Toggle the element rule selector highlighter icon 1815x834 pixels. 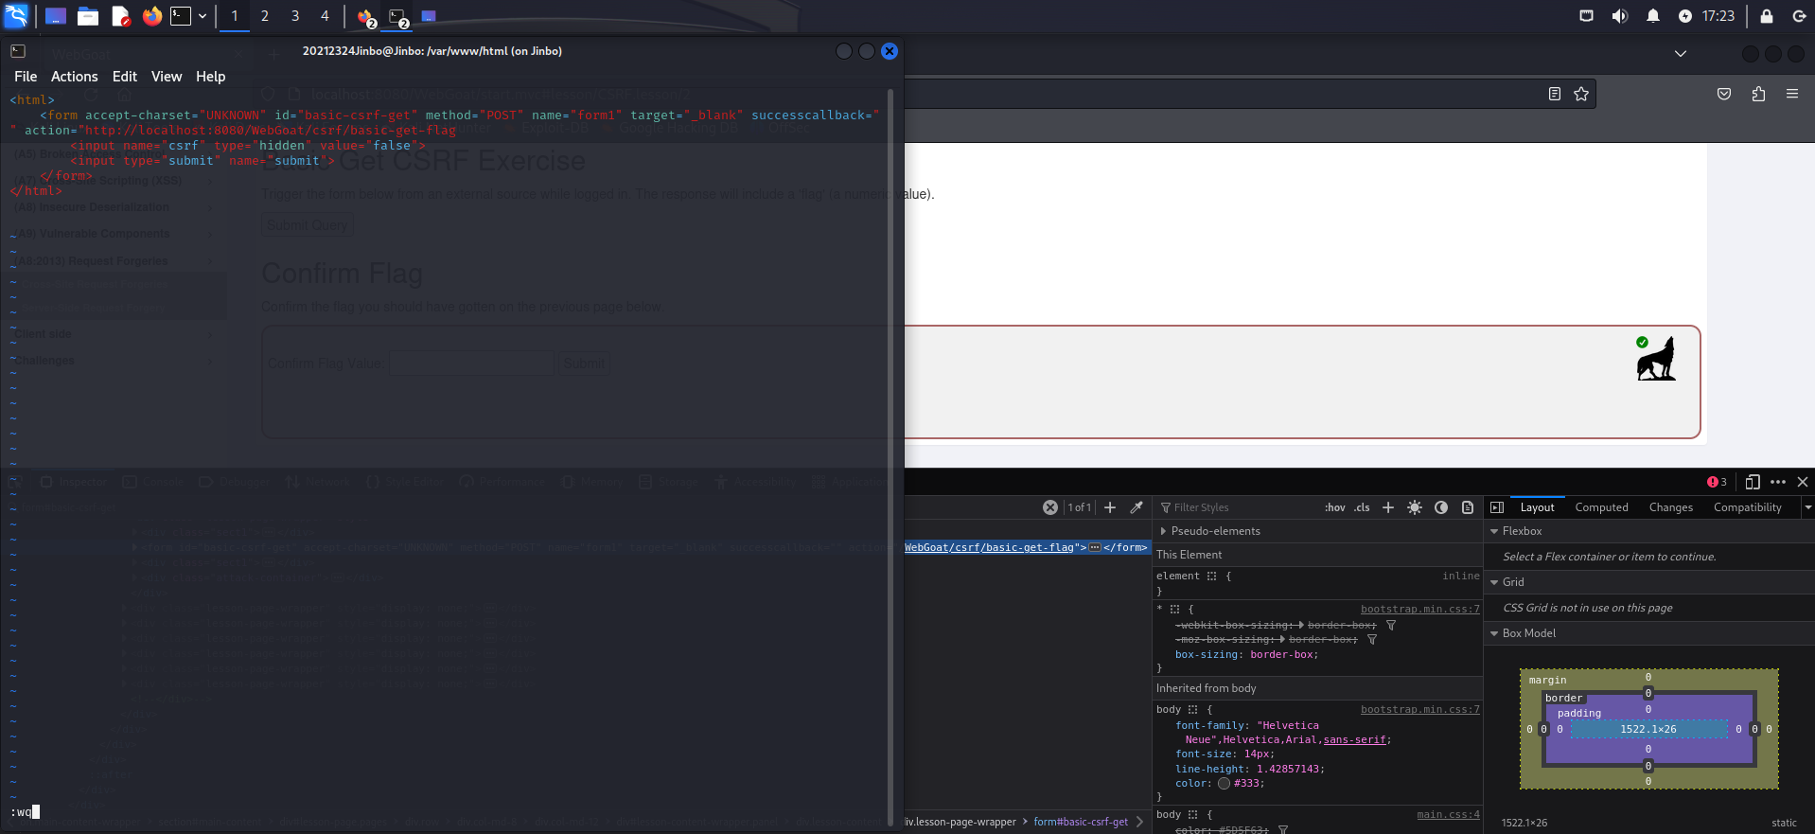pyautogui.click(x=1211, y=576)
